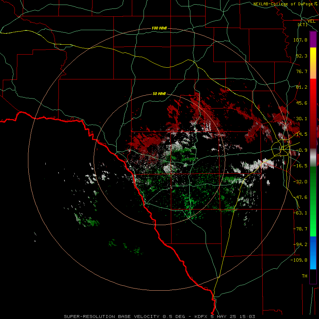This screenshot has width=319, height=319.
Task: Click the -94.2 velocity scale value
Action: (x=300, y=245)
